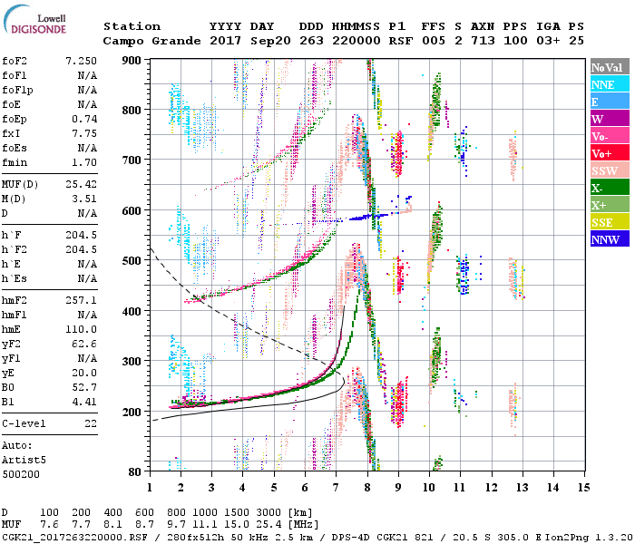Click the red Vo+ echo cluster near 9 MHz, 700 km
The image size is (635, 544).
[x=399, y=154]
